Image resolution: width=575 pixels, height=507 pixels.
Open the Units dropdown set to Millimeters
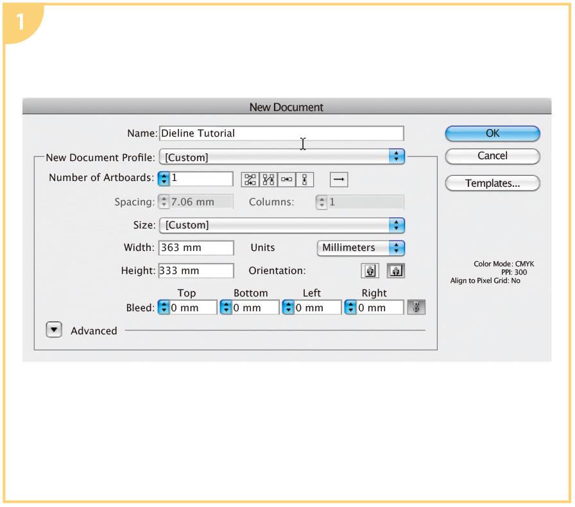point(361,248)
